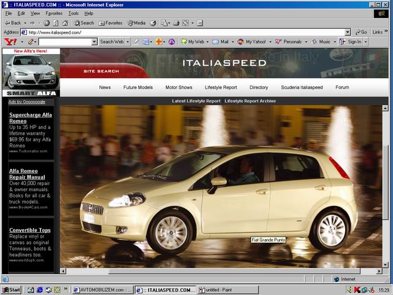Click Sign In on Yahoo toolbar
This screenshot has width=393, height=295.
click(351, 42)
